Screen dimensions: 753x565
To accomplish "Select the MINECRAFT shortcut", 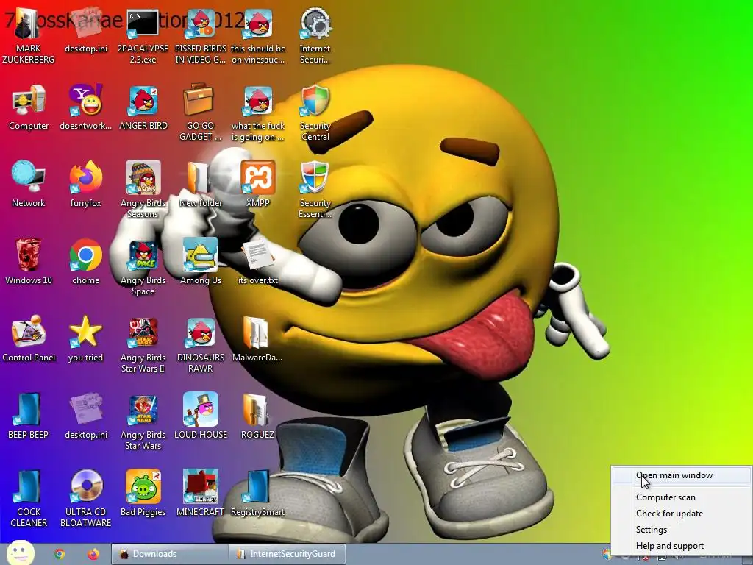I will pos(200,494).
